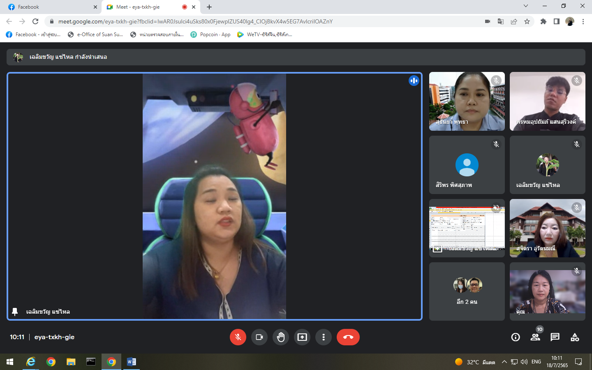Viewport: 592px width, 370px height.
Task: Toggle the camera on or off
Action: (259, 337)
